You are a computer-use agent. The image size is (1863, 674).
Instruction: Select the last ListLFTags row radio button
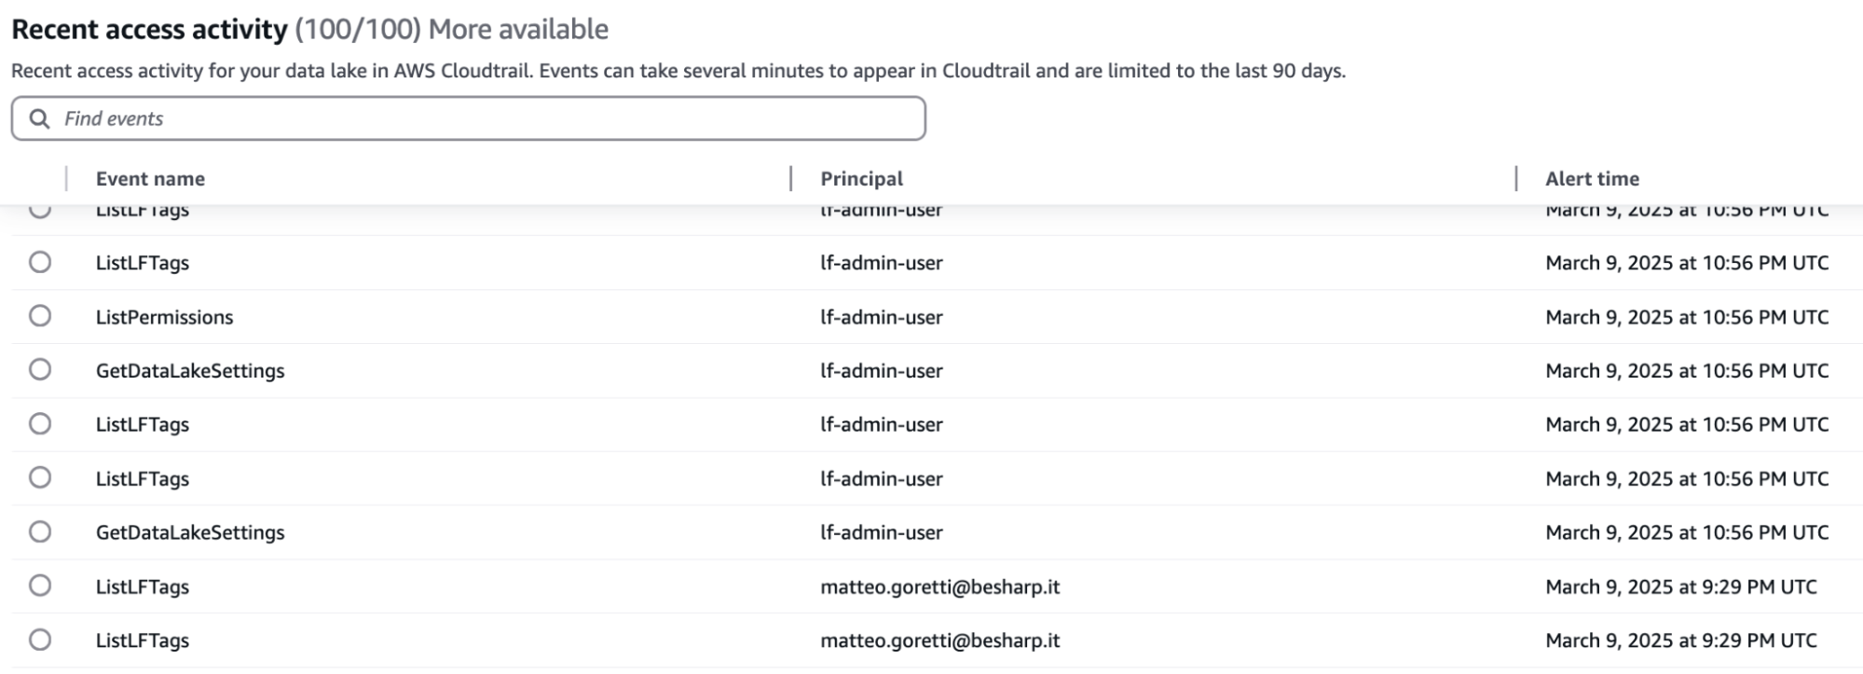click(40, 640)
